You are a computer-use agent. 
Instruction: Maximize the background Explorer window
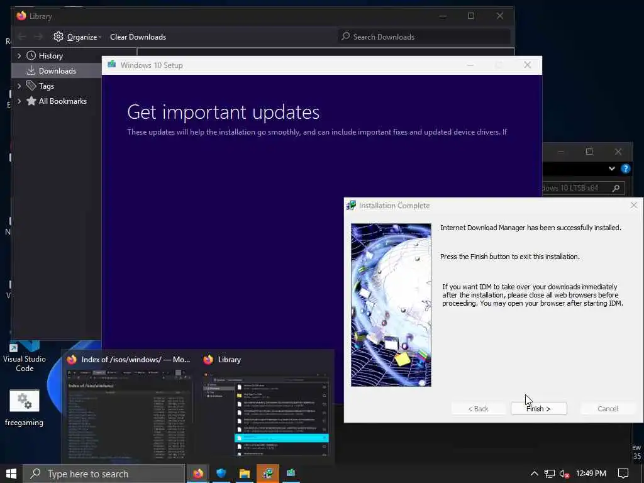(589, 152)
